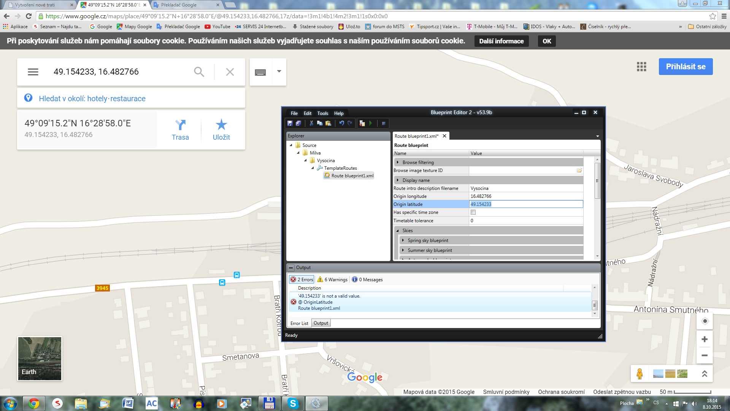Click the Origin longitude value field
This screenshot has height=411, width=730.
(x=526, y=196)
